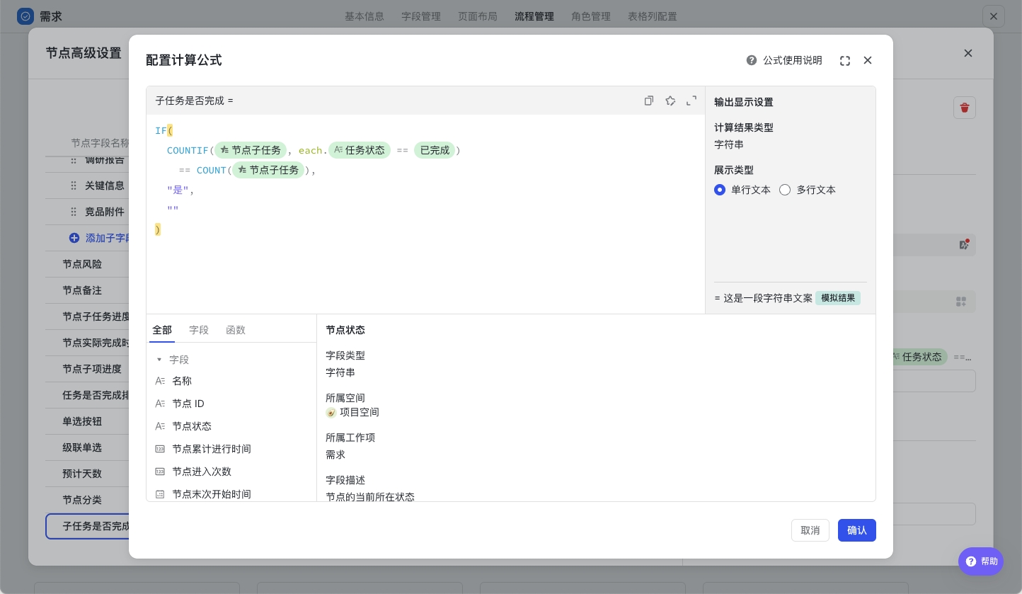The width and height of the screenshot is (1022, 594).
Task: Click the formula format (sparkle) icon
Action: pos(670,101)
